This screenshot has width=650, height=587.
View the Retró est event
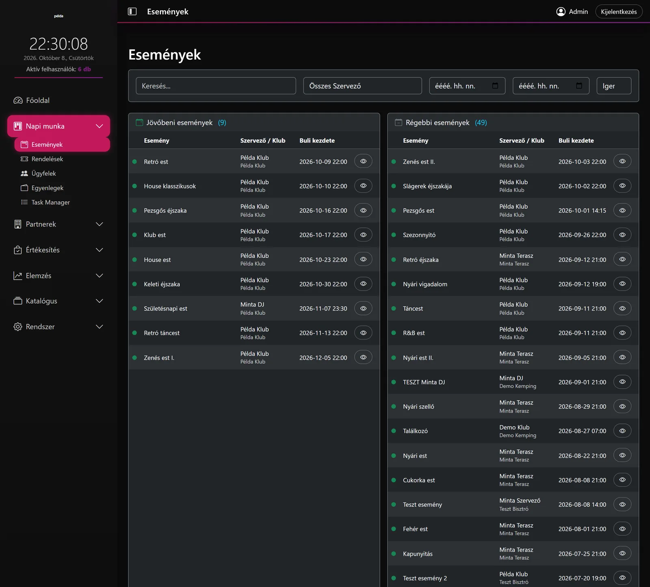pyautogui.click(x=363, y=161)
